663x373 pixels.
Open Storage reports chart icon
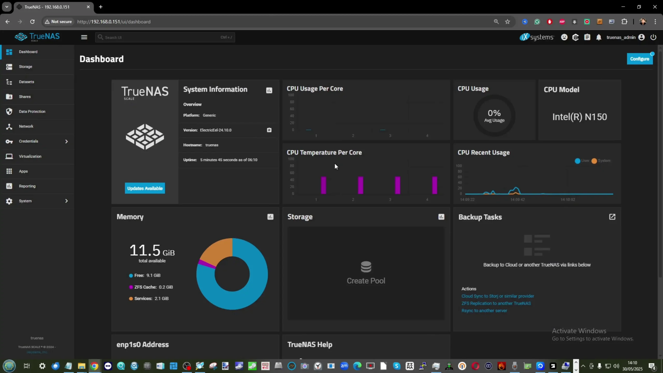click(x=441, y=217)
